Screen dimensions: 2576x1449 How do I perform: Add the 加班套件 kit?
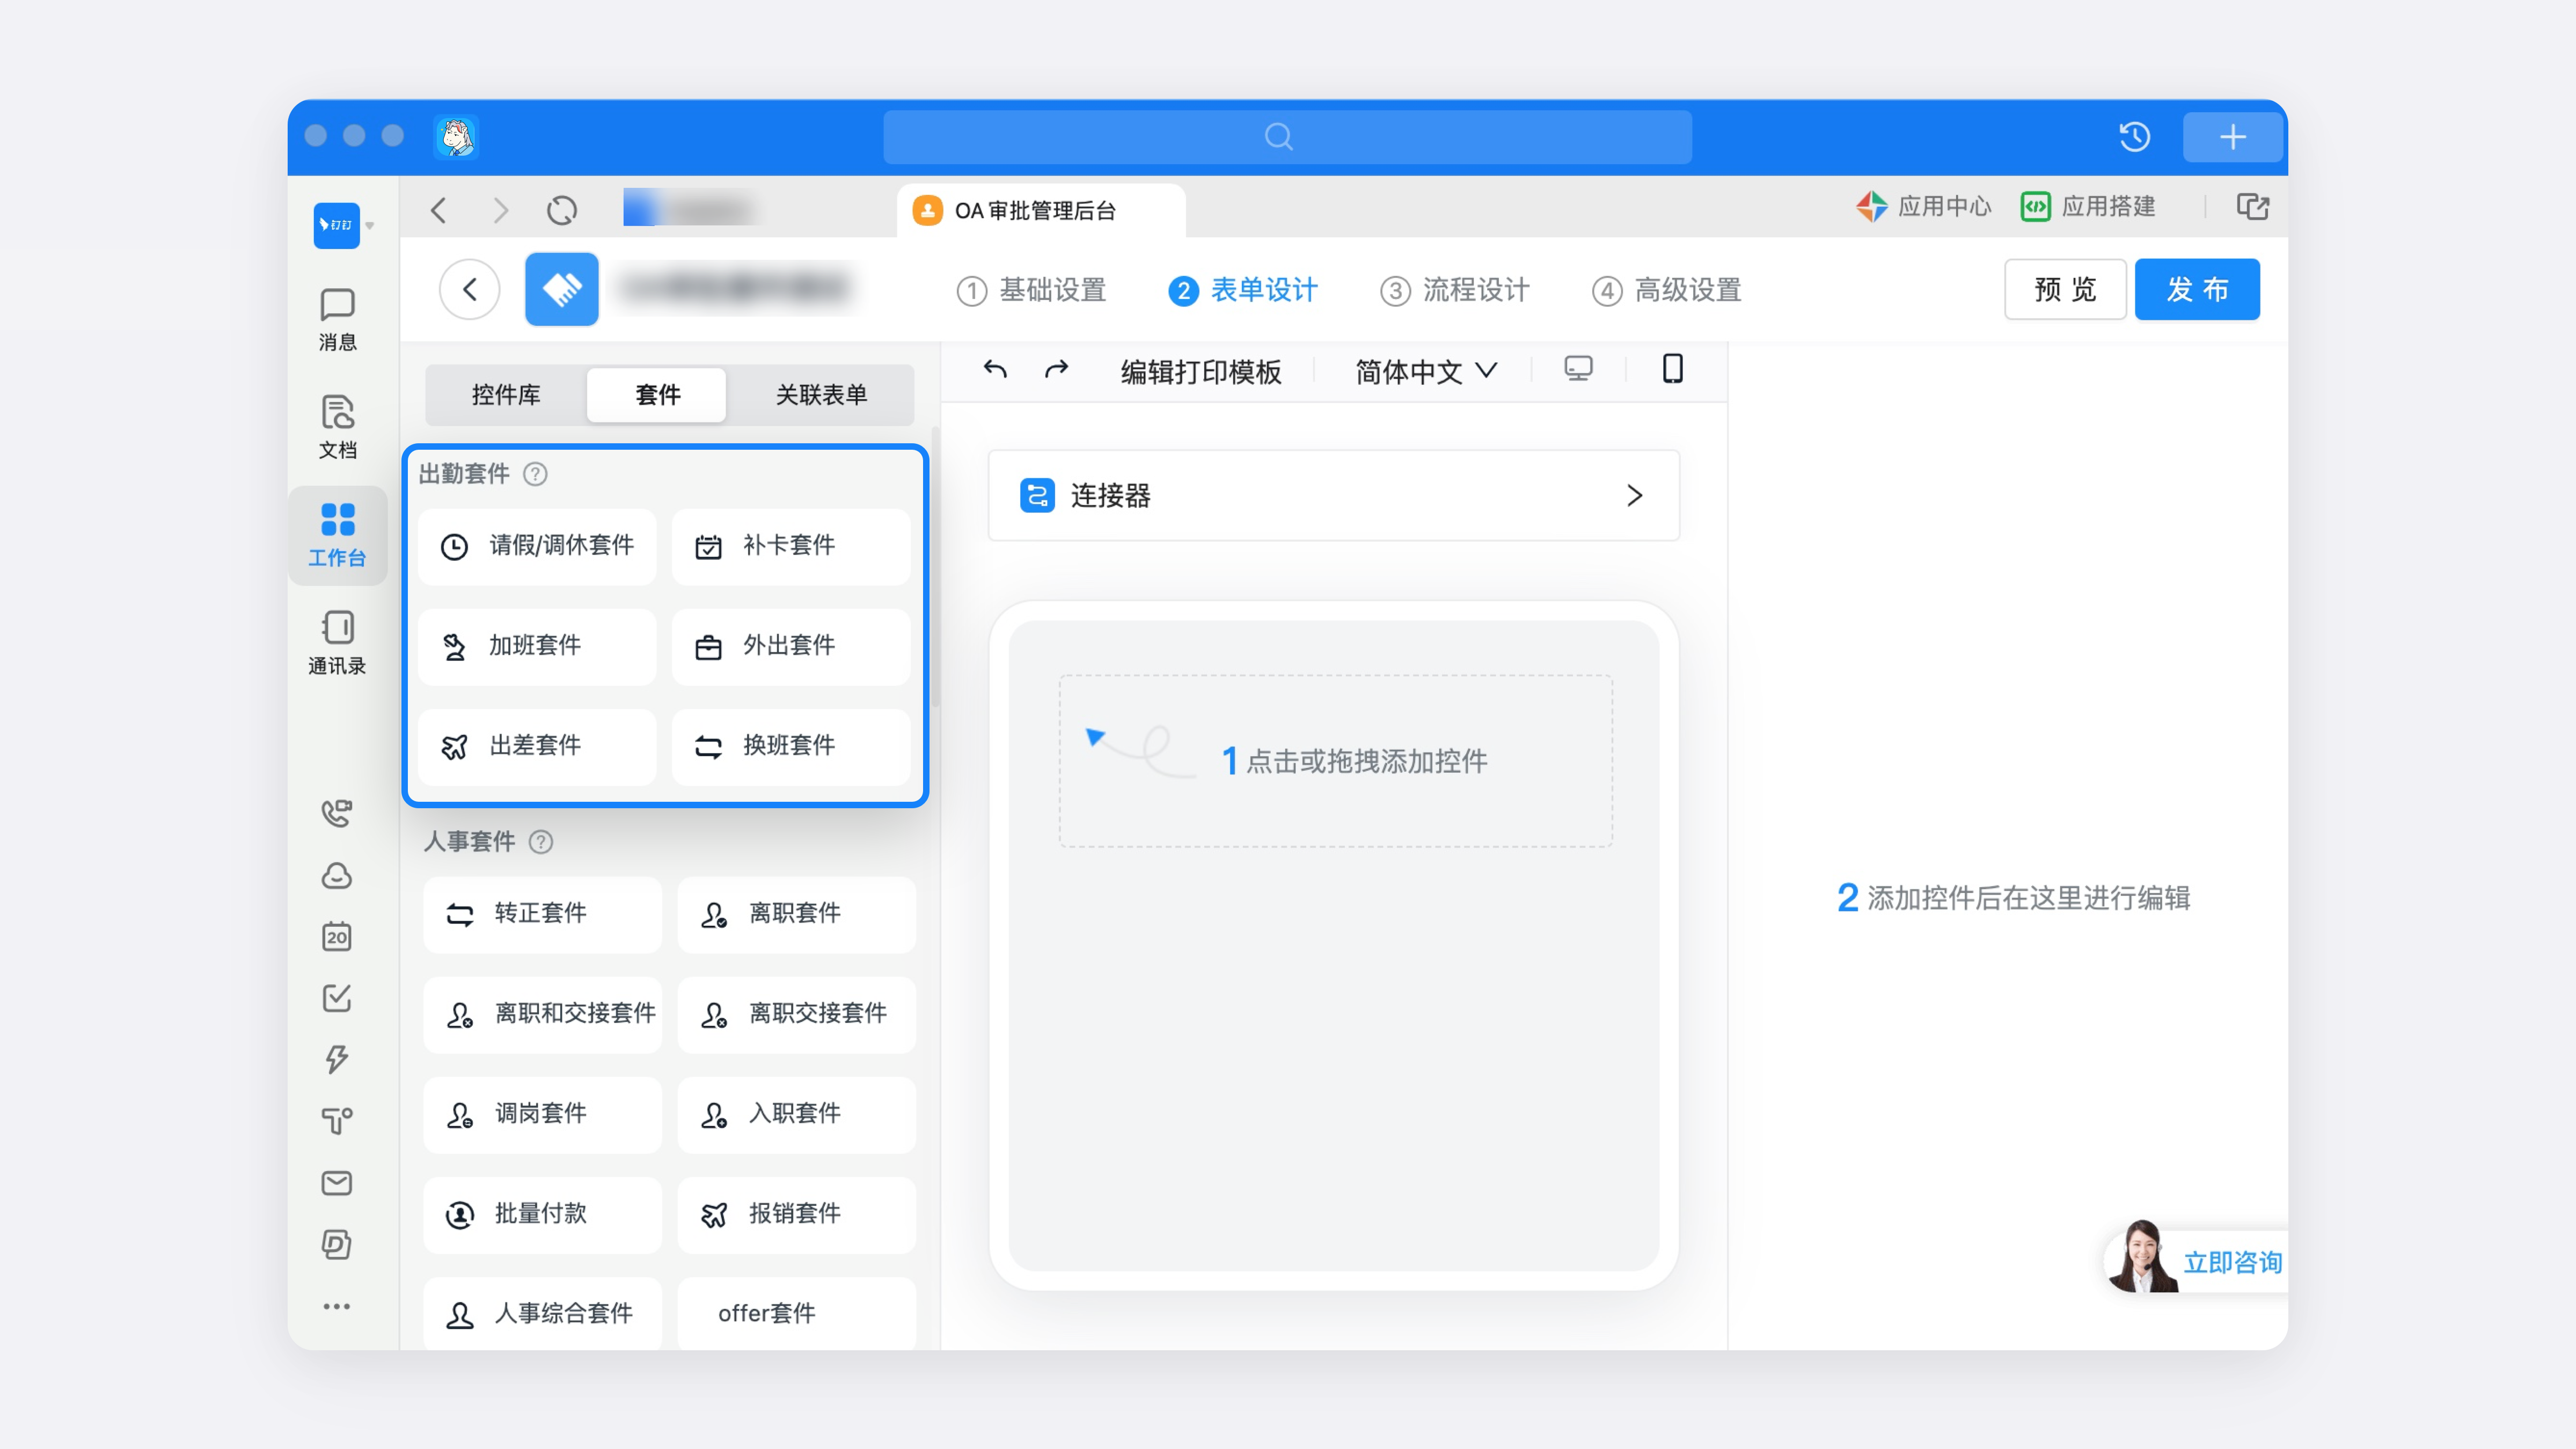pyautogui.click(x=538, y=646)
